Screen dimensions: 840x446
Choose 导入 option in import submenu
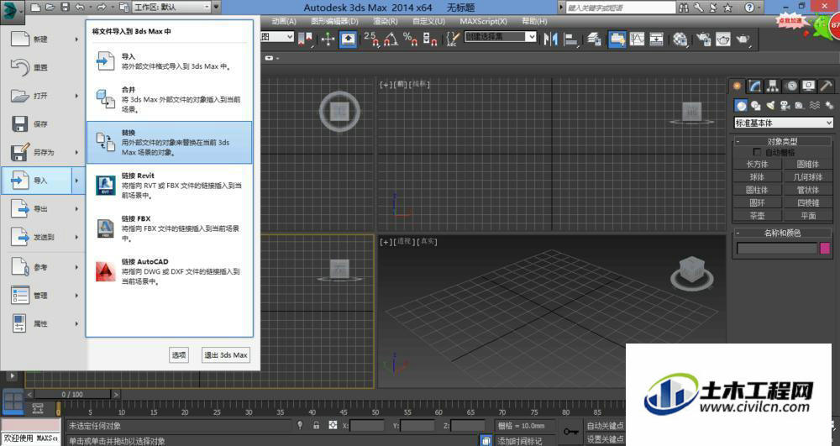170,61
